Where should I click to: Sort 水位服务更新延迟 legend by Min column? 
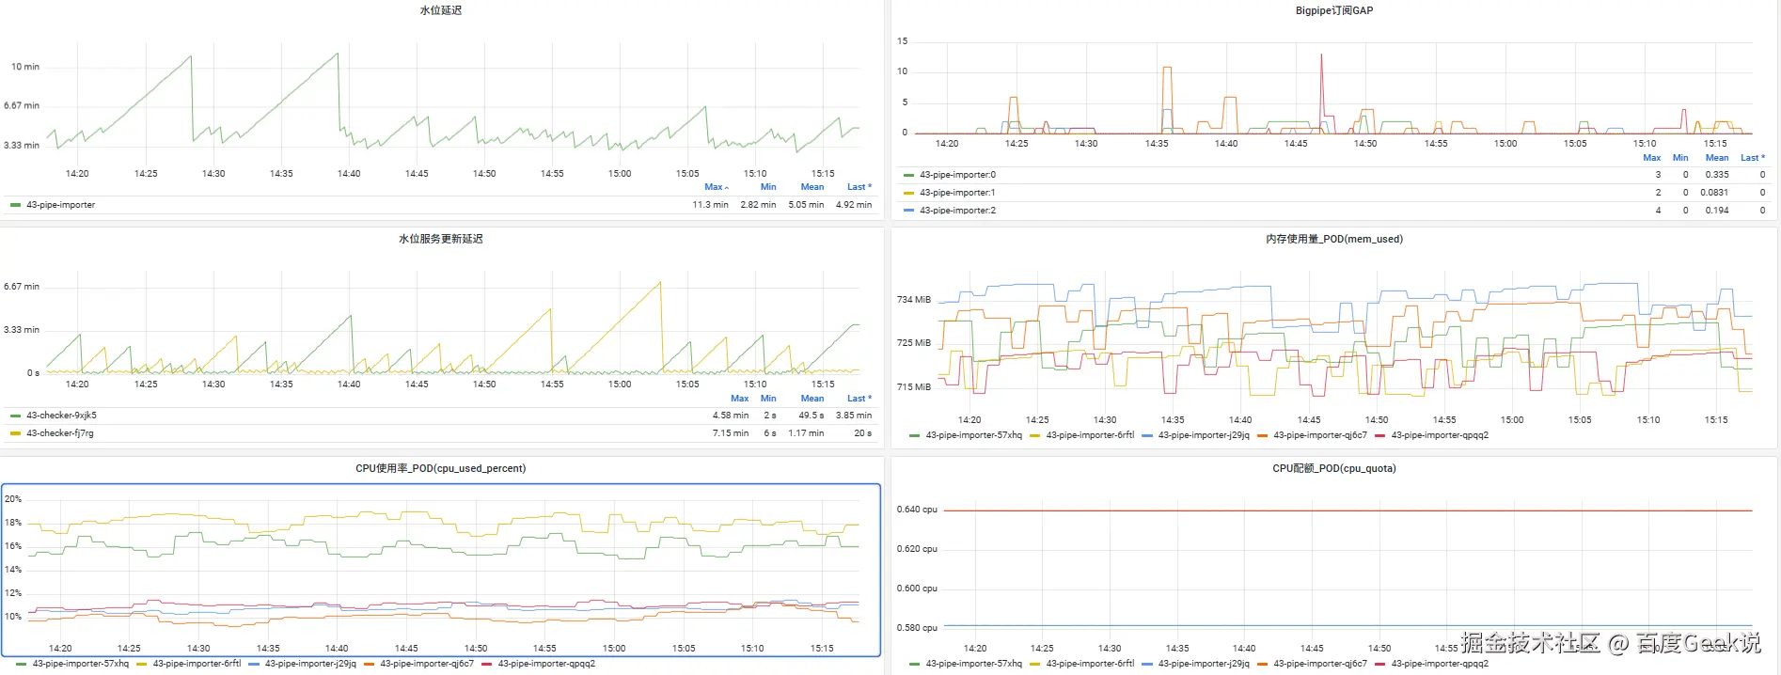(768, 399)
